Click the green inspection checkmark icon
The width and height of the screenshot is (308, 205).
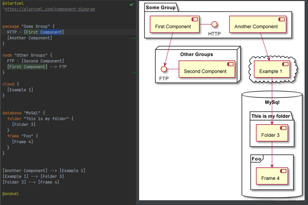tap(131, 5)
